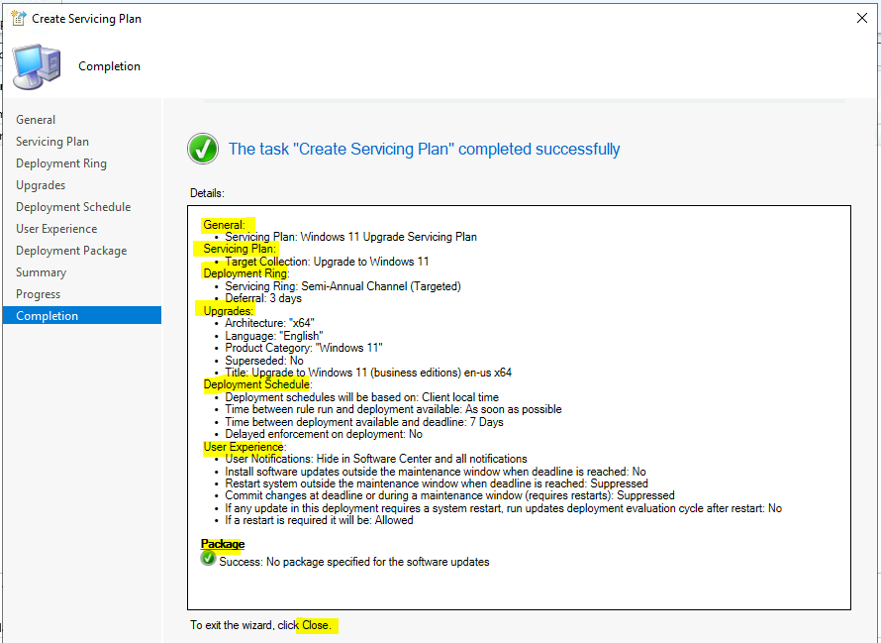Screen dimensions: 881x643
Task: Select the Summary step in the sidebar
Action: click(x=41, y=272)
